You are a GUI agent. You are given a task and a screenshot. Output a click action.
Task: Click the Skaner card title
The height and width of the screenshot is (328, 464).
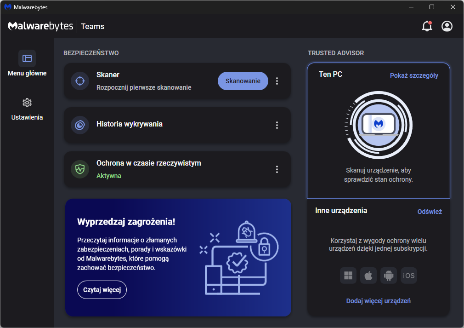pos(108,75)
